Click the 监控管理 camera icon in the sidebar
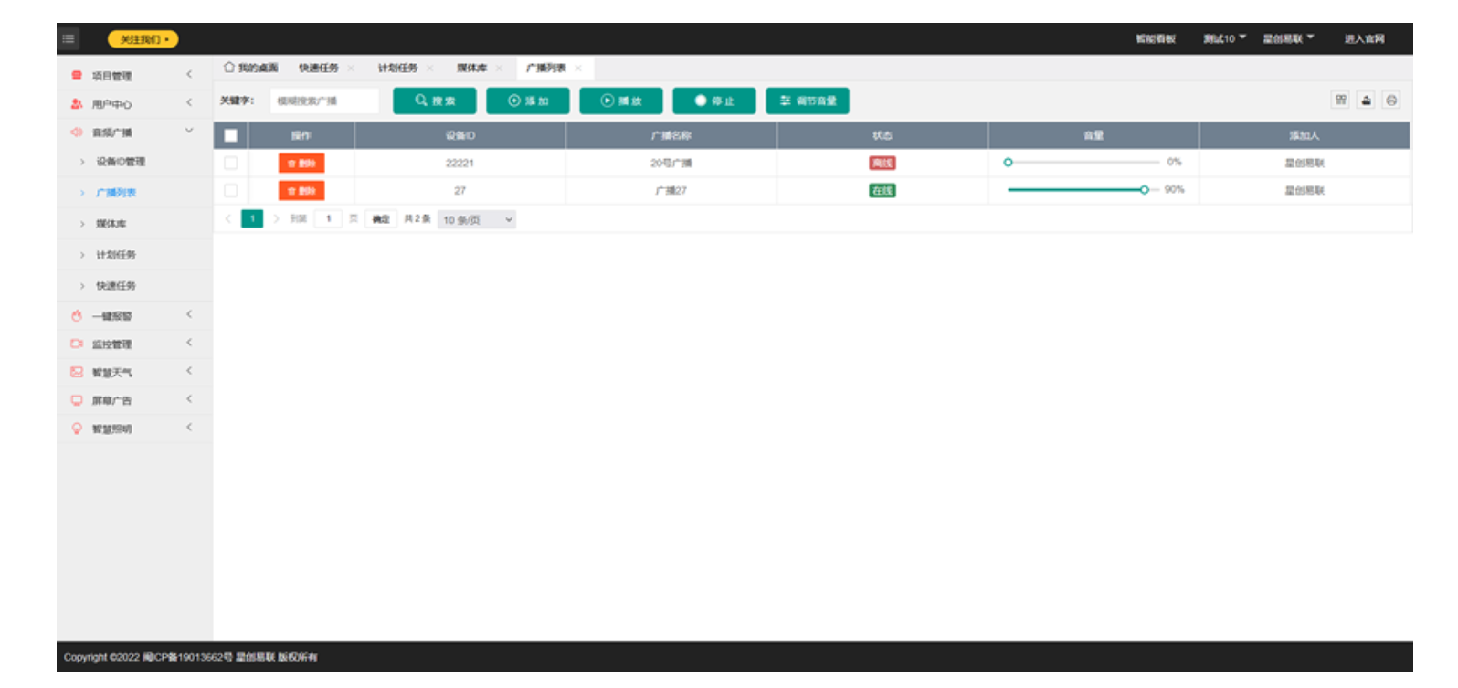Screen dimensions: 1458x688 coord(77,344)
